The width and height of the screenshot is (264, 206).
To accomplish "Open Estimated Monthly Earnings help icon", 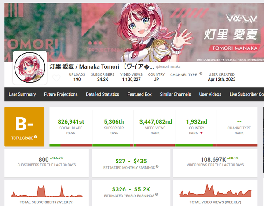I will [157, 166].
